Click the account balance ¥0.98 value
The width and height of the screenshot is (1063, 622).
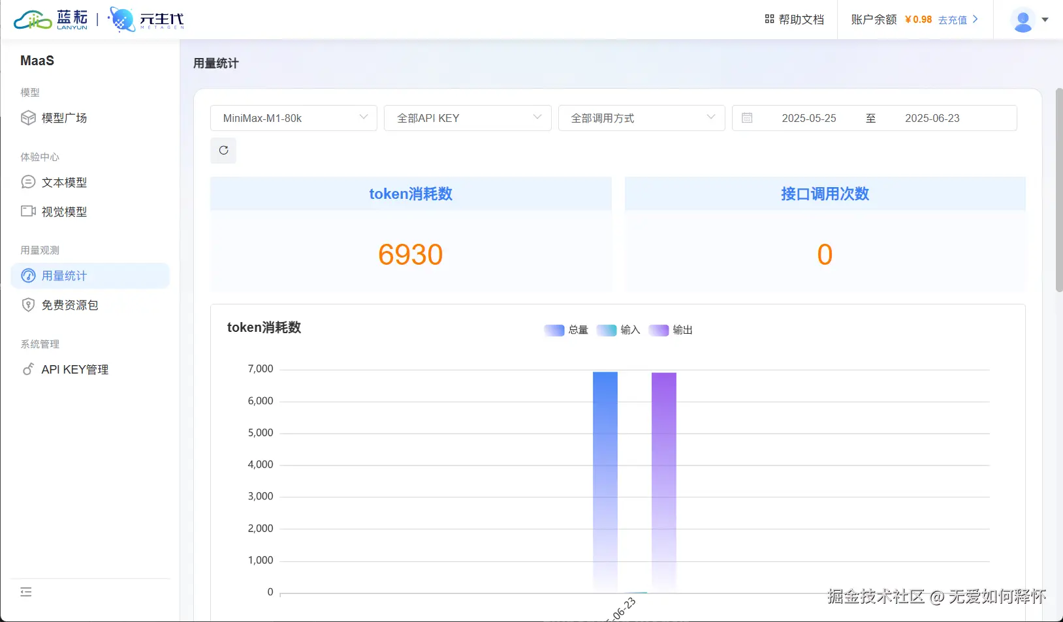pyautogui.click(x=918, y=20)
